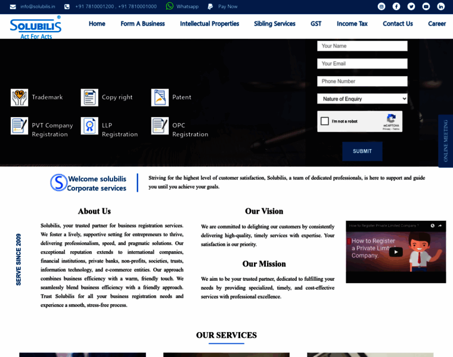Open Career menu item
Image resolution: width=453 pixels, height=357 pixels.
click(x=437, y=24)
